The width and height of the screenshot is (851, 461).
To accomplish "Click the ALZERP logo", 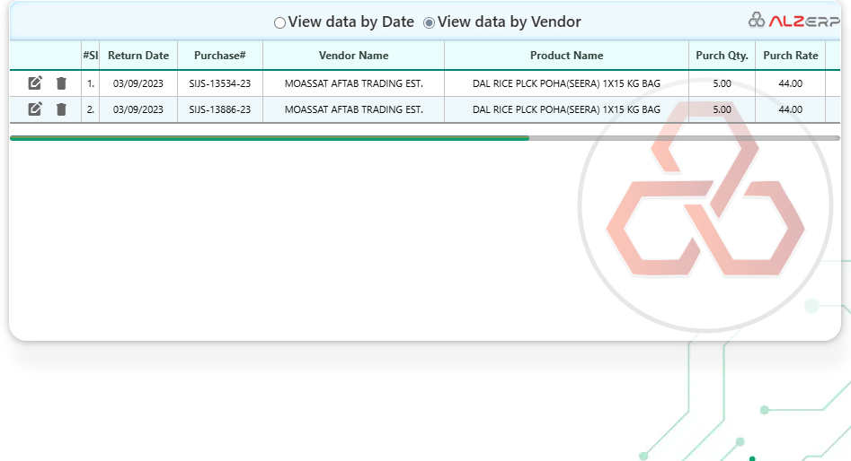I will coord(794,21).
